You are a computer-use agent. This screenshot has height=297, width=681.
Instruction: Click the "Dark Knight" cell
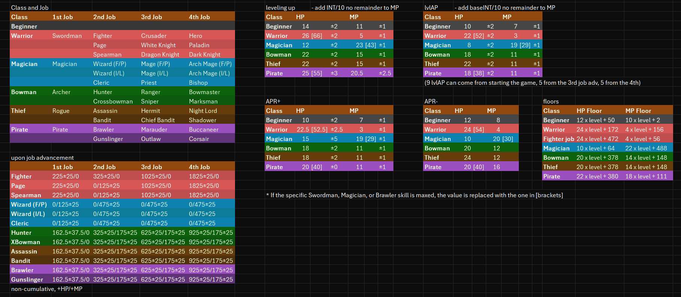[x=205, y=54]
